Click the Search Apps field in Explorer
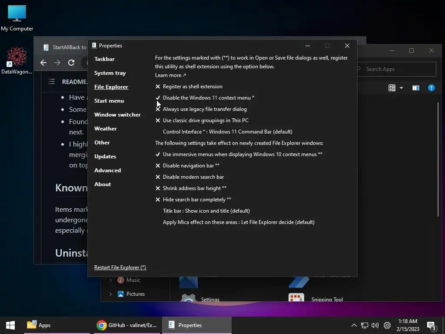This screenshot has height=334, width=445. 397,69
